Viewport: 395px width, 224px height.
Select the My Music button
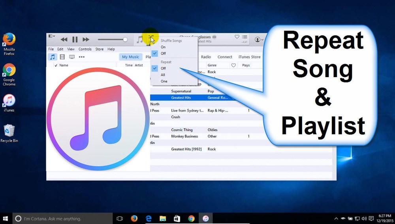130,57
